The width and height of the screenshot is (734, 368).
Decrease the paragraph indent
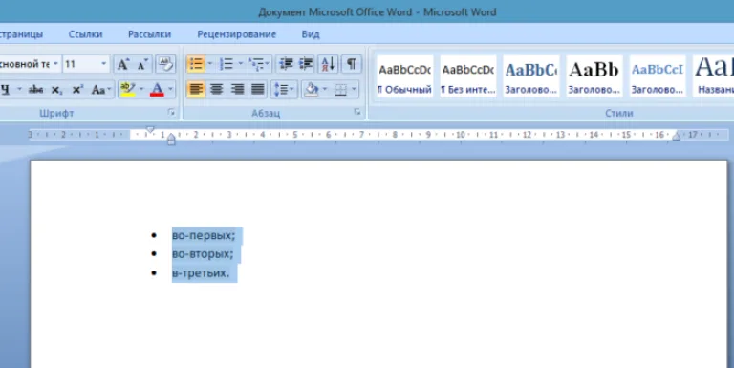pyautogui.click(x=286, y=64)
